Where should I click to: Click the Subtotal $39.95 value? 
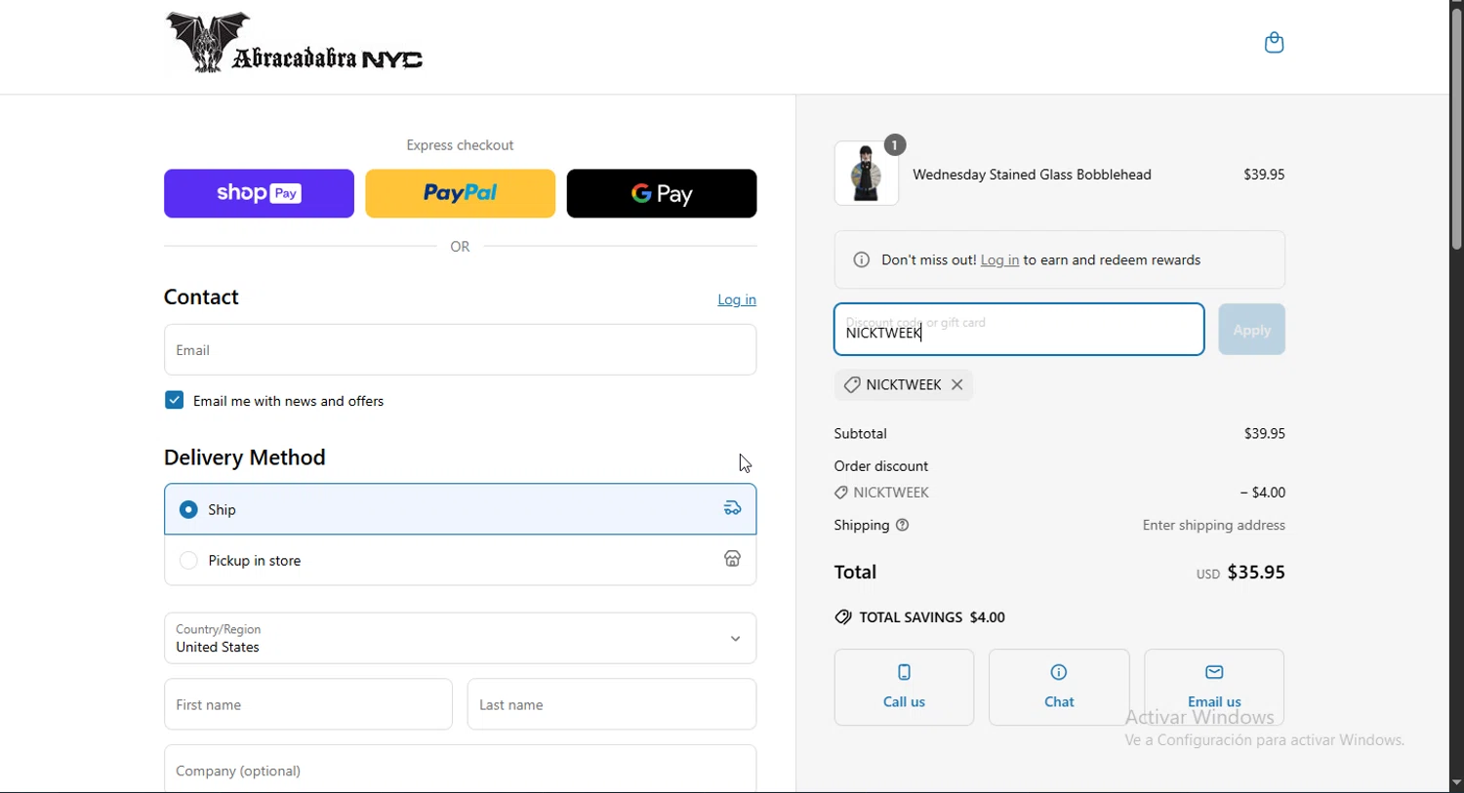[1264, 434]
